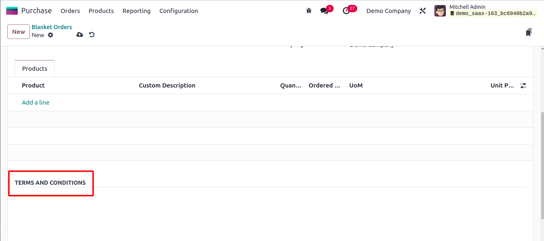Click the Demo Company switcher
This screenshot has width=544, height=241.
(x=388, y=11)
